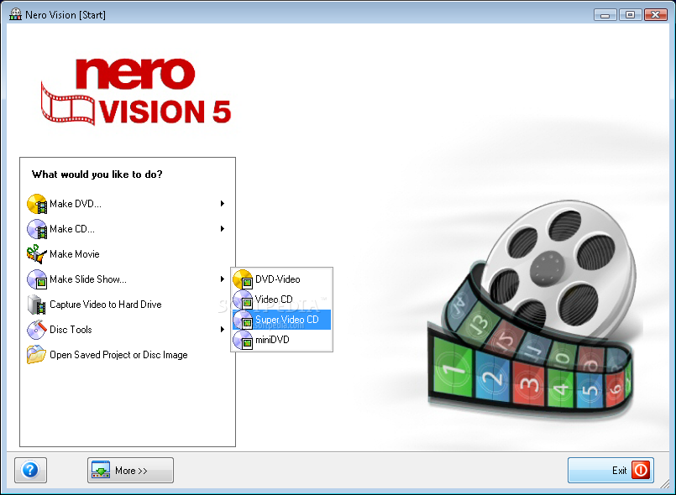676x495 pixels.
Task: Expand the Make DVD submenu arrow
Action: [x=223, y=203]
